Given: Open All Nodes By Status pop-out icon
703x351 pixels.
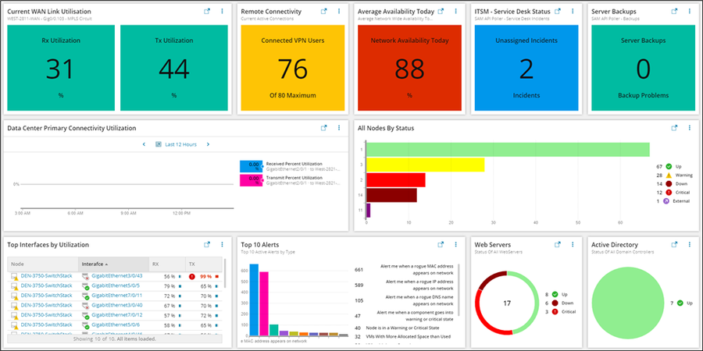Looking at the screenshot, I should [x=674, y=128].
